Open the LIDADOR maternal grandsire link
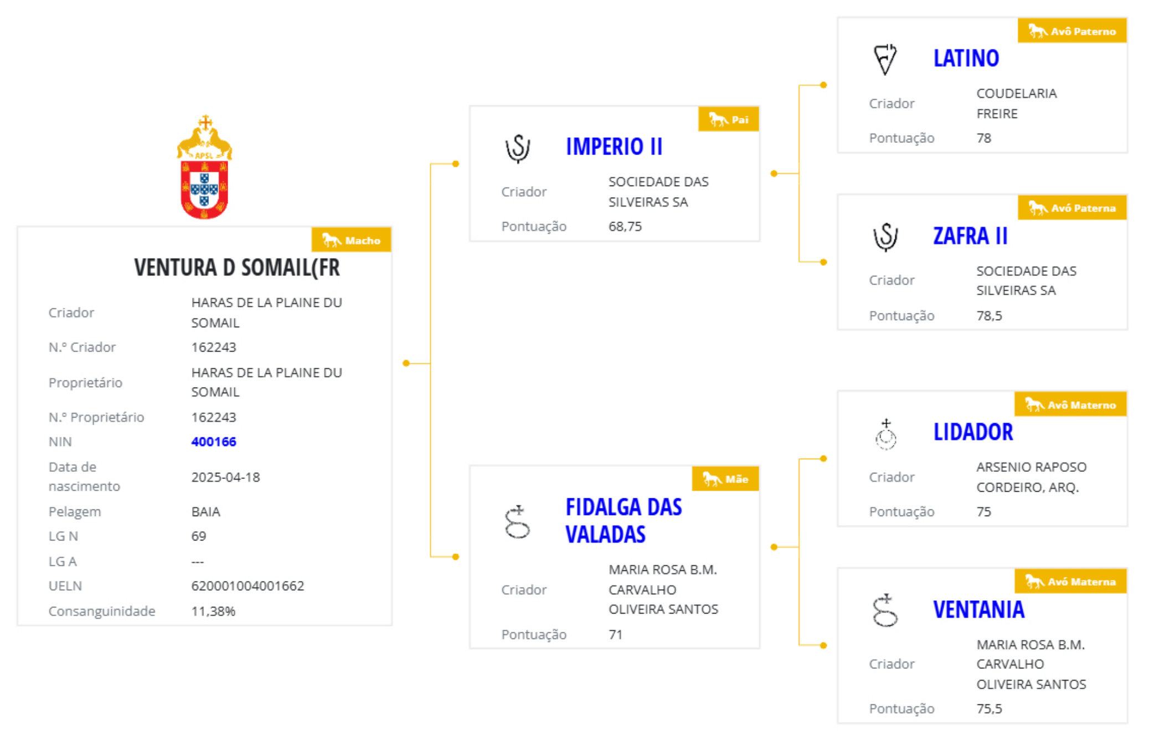 973,432
